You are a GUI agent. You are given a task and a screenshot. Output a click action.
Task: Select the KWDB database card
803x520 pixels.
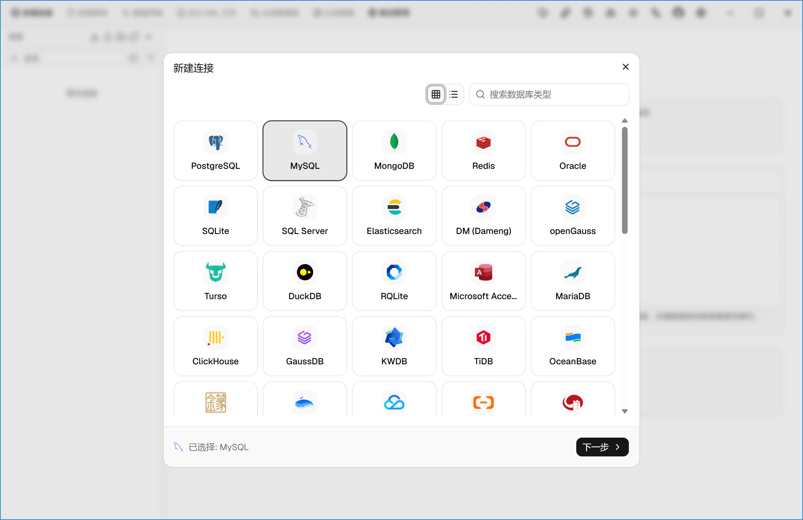coord(394,346)
